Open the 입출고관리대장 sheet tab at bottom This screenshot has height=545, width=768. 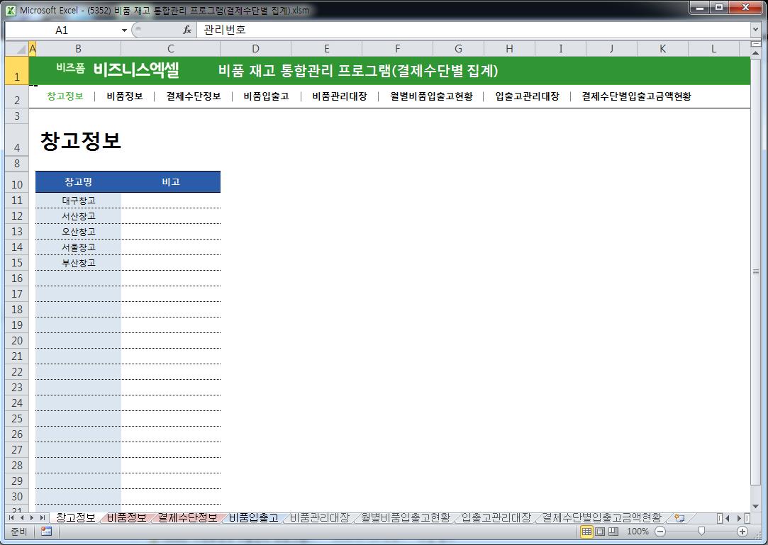(x=496, y=517)
